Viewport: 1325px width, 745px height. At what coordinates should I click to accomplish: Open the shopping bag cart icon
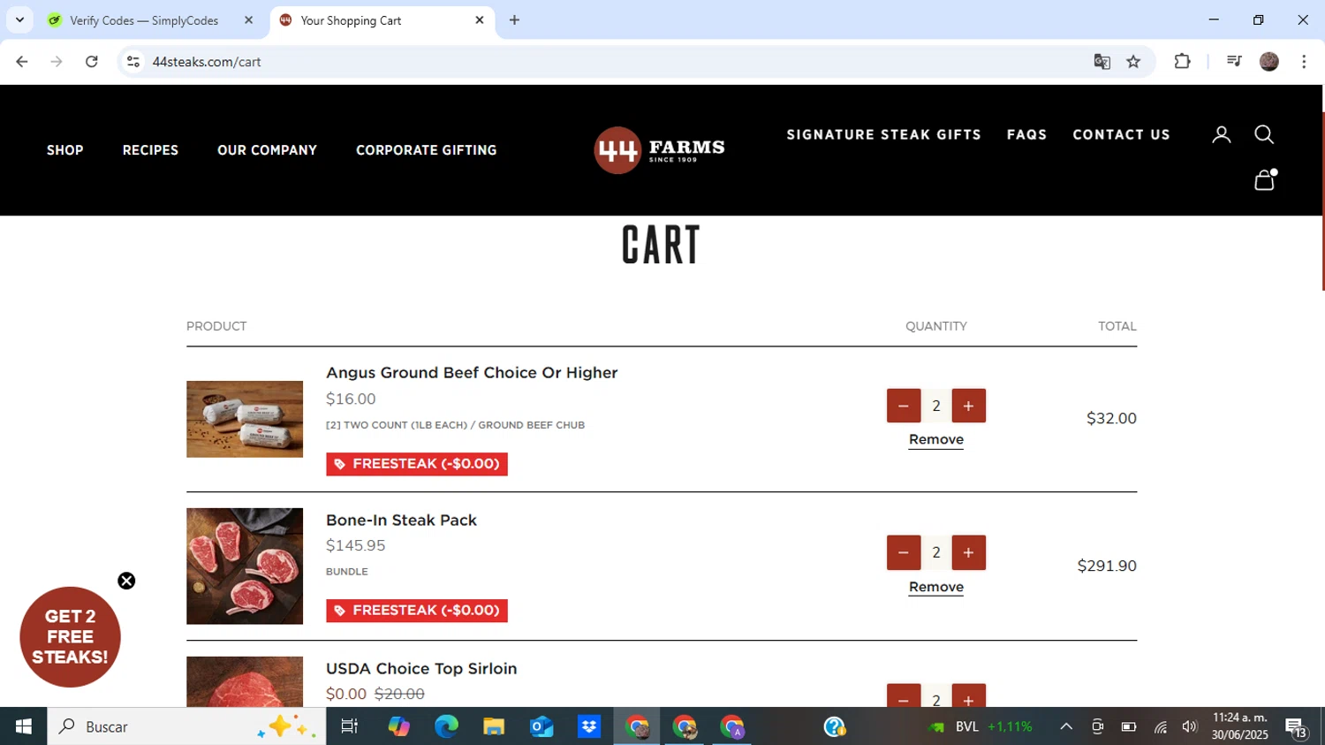[1266, 179]
